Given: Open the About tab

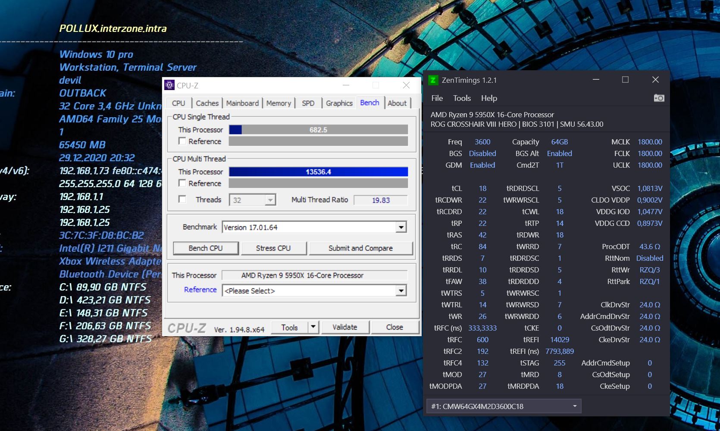Looking at the screenshot, I should coord(397,103).
